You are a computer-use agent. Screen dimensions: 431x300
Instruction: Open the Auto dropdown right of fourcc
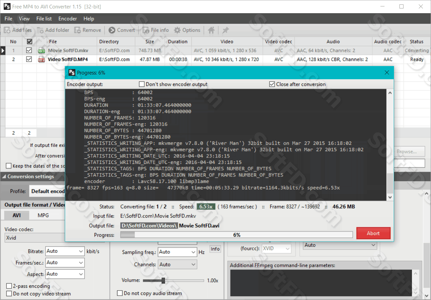tap(340, 245)
